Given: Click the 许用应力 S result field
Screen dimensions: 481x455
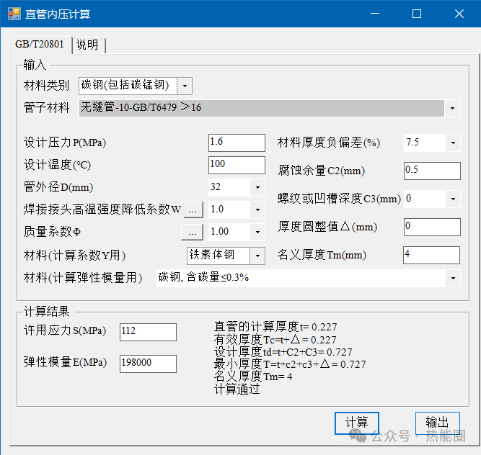Looking at the screenshot, I should pyautogui.click(x=148, y=332).
